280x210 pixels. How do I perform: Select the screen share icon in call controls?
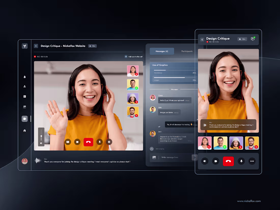pos(68,142)
